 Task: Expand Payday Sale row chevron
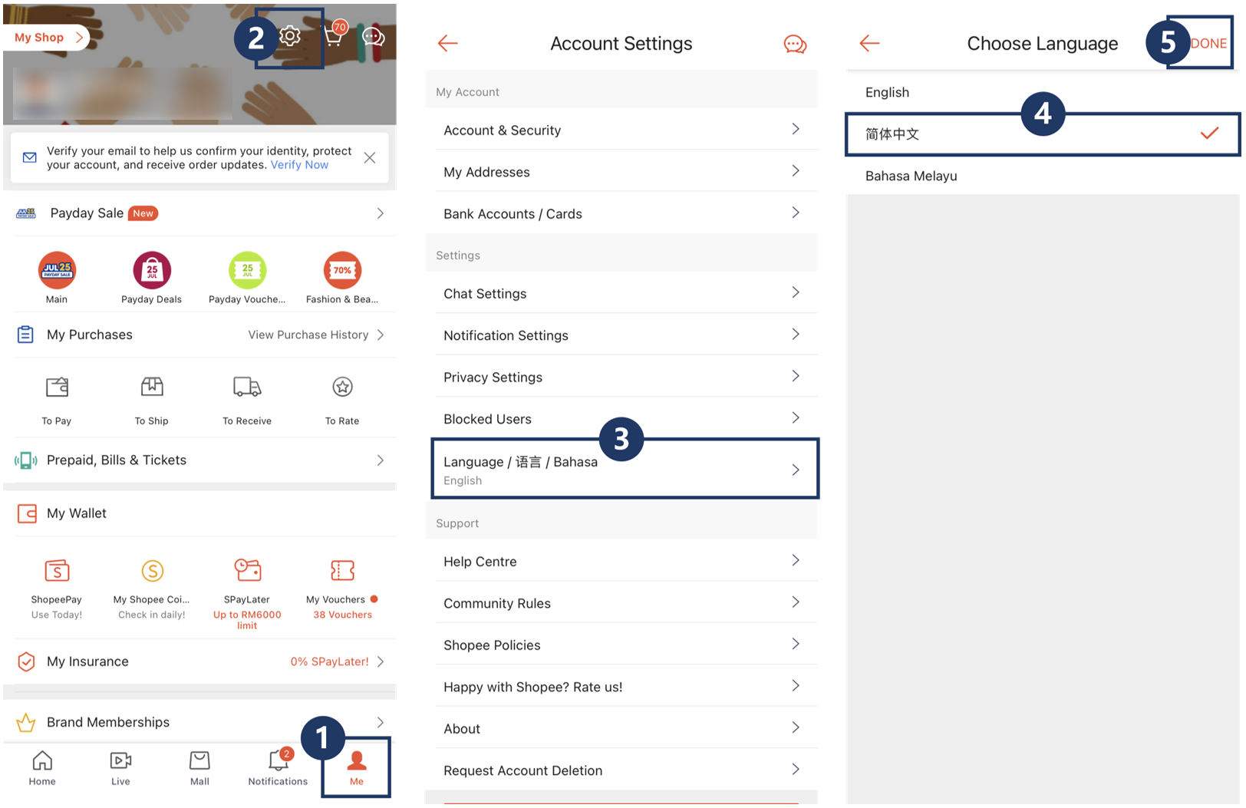click(x=380, y=213)
